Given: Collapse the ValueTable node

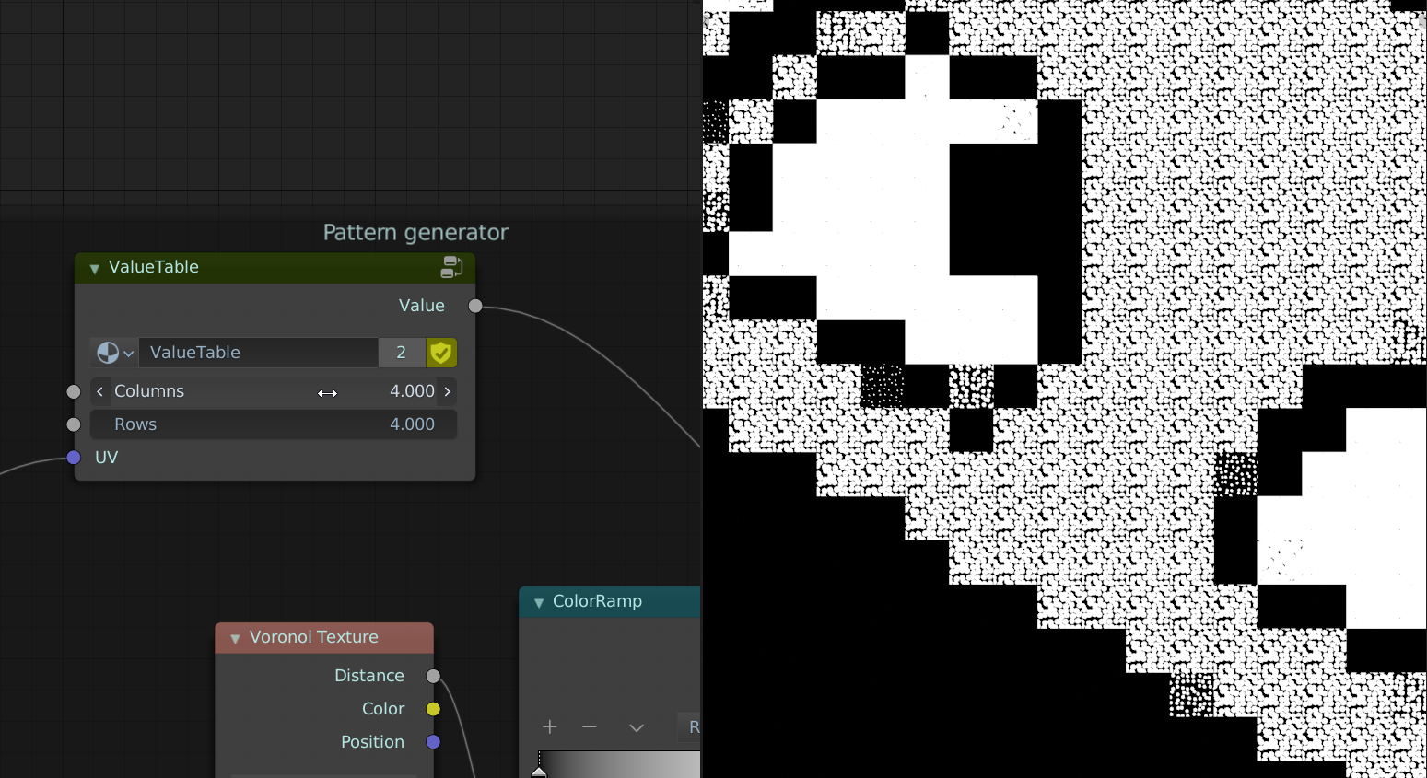Looking at the screenshot, I should 94,268.
